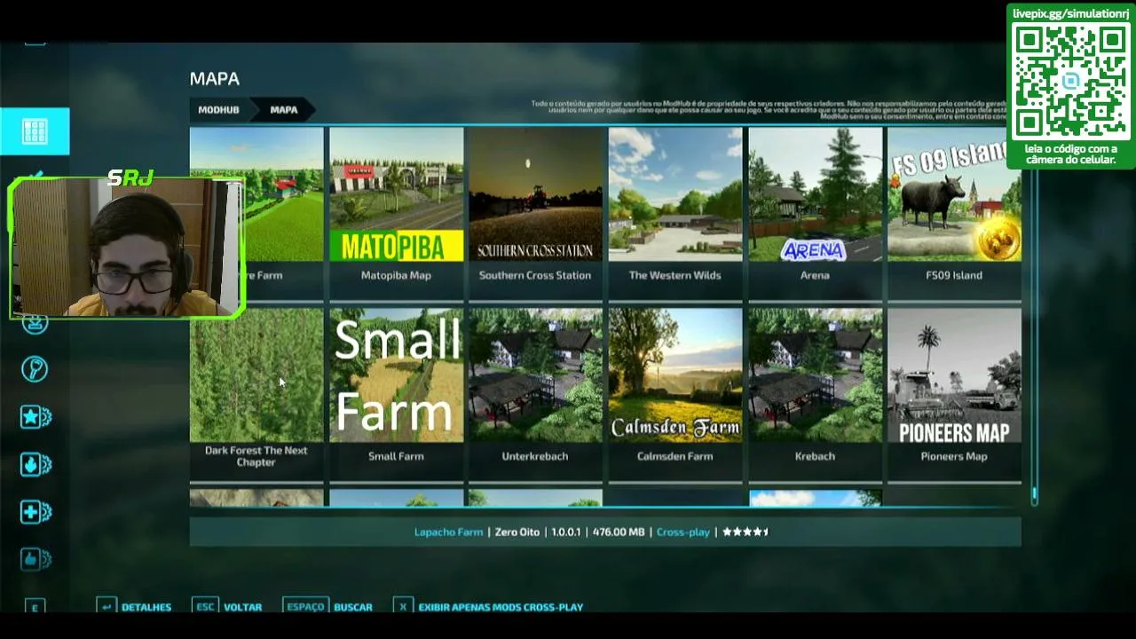Click the '476.00 MB' size in info bar
Image resolution: width=1136 pixels, height=639 pixels.
pos(619,532)
